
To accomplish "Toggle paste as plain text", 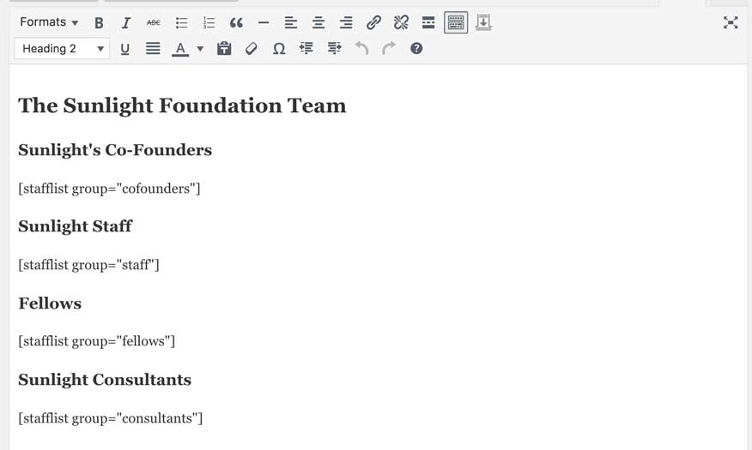I will (224, 49).
